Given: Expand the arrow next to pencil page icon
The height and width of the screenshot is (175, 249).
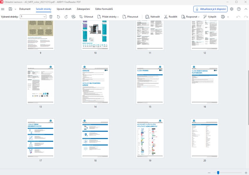Looking at the screenshot, I should click(x=228, y=17).
